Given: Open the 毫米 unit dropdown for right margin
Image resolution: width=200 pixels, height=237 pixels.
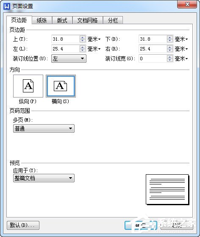Looking at the screenshot, I should coord(181,49).
